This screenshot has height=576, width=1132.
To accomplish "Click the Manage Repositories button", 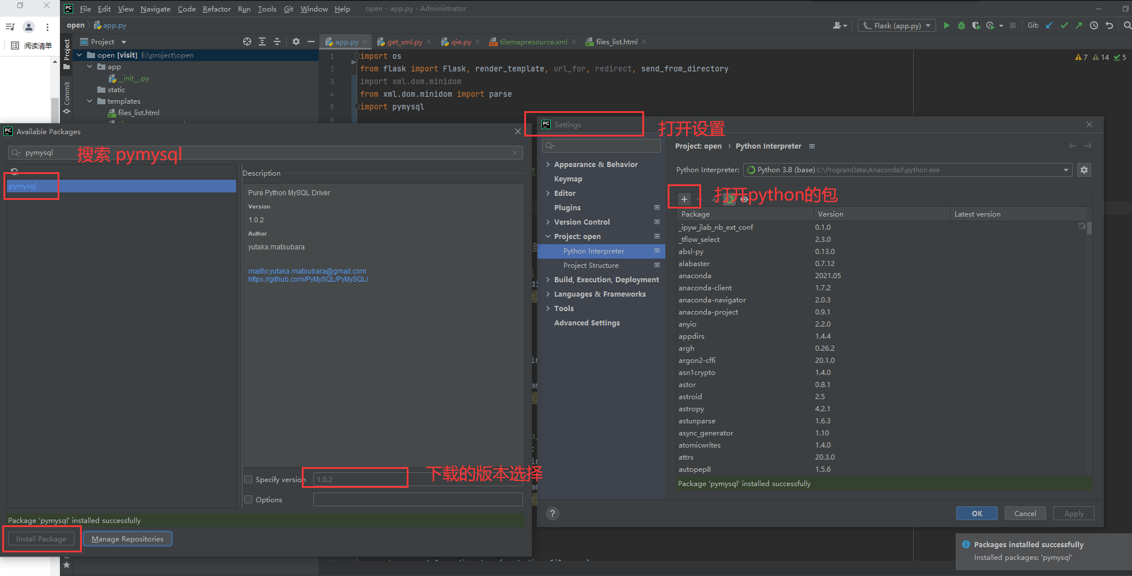I will click(x=127, y=539).
